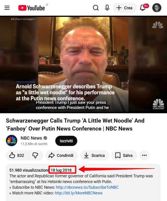Click the video player to play
167x201 pixels.
click(83, 64)
